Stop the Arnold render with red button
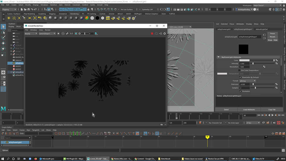 [x=152, y=33]
